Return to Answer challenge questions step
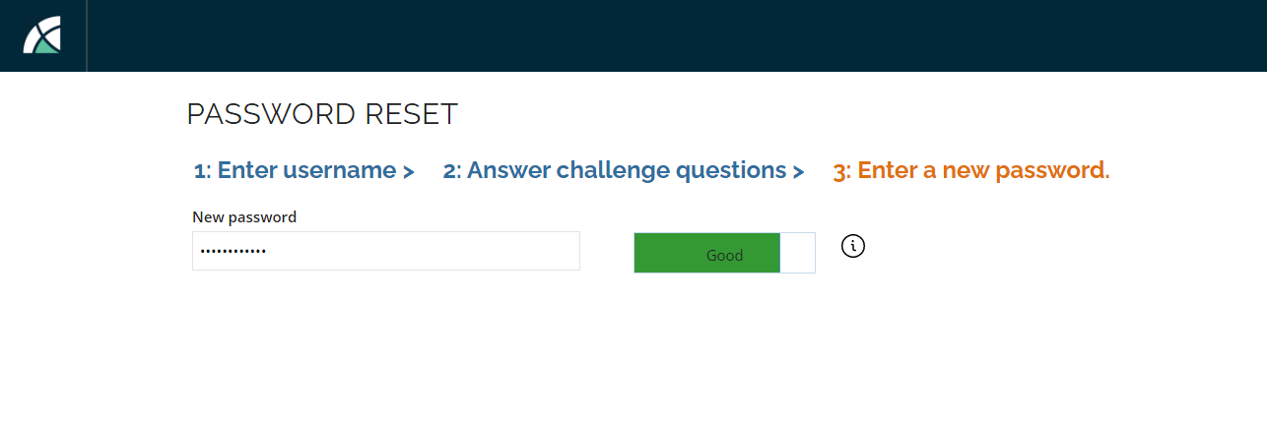The height and width of the screenshot is (425, 1267). coord(624,170)
